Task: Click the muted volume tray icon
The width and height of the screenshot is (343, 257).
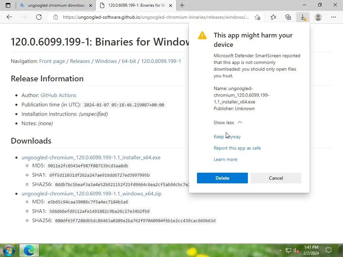Action: (x=296, y=250)
